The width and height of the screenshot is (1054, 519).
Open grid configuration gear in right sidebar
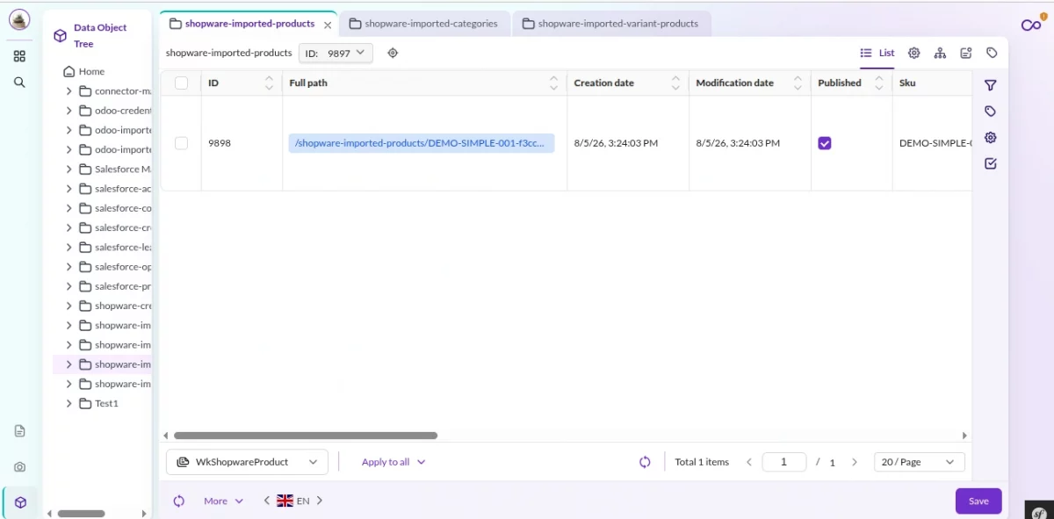(991, 138)
